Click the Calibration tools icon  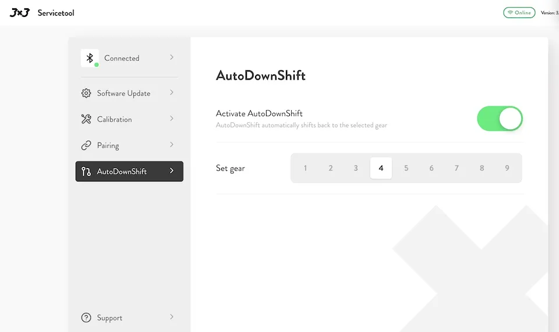pos(86,119)
